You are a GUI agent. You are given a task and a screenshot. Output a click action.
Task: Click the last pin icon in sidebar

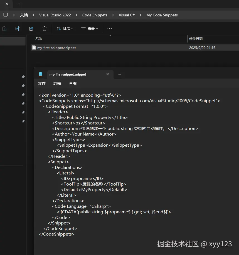pyautogui.click(x=23, y=121)
